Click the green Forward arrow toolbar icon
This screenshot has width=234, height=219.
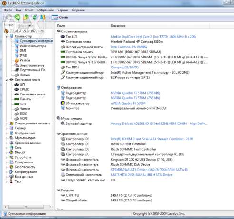pyautogui.click(x=18, y=17)
